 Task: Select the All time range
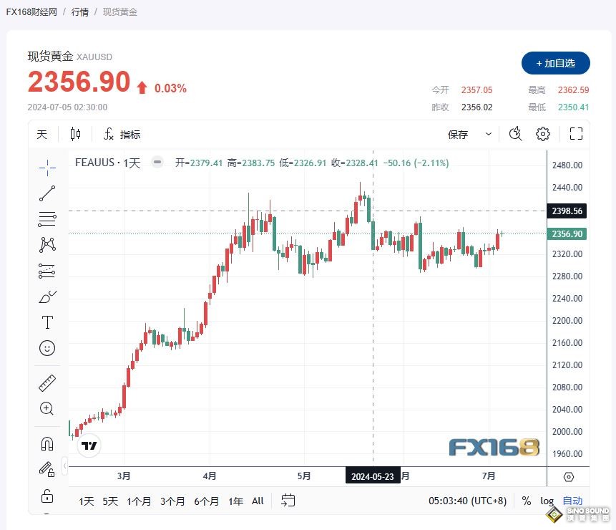click(258, 501)
